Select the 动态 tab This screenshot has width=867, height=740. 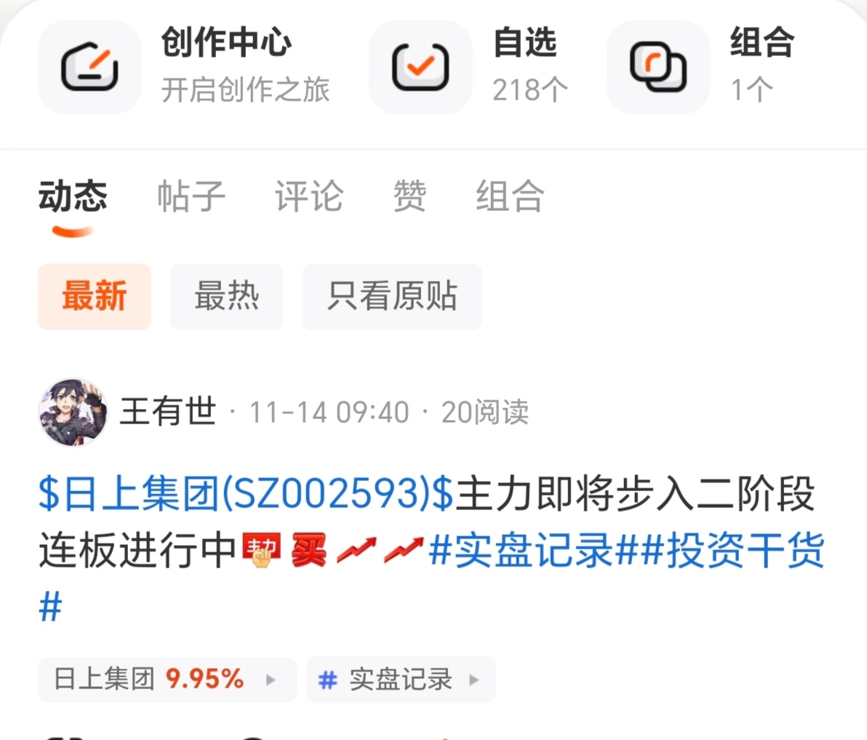click(x=73, y=196)
